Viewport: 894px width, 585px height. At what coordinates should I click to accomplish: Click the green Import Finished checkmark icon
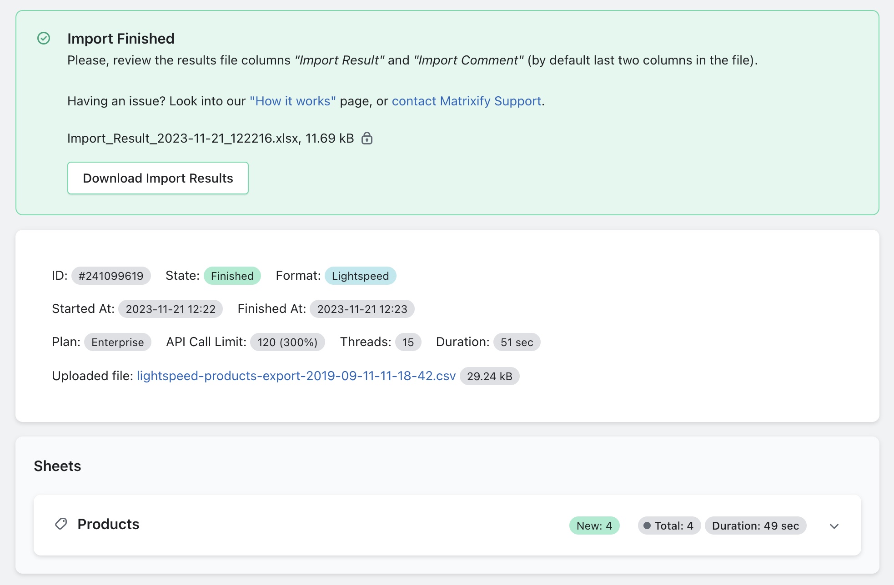[x=44, y=38]
